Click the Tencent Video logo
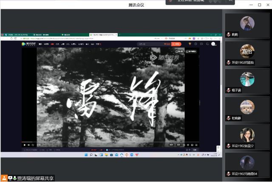 point(28,44)
